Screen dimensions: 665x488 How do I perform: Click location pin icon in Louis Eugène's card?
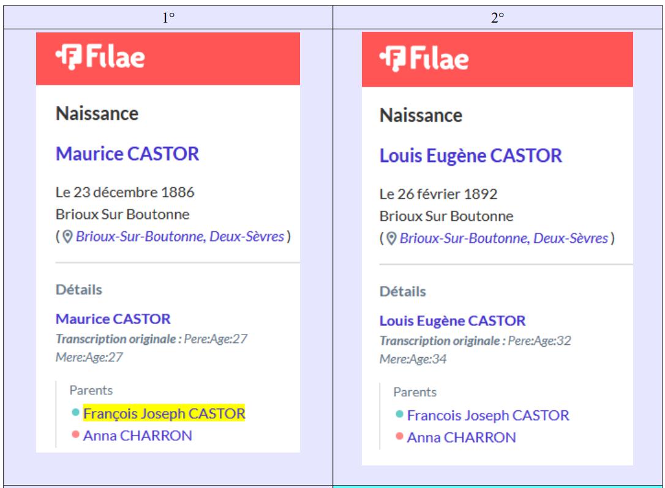click(x=391, y=238)
